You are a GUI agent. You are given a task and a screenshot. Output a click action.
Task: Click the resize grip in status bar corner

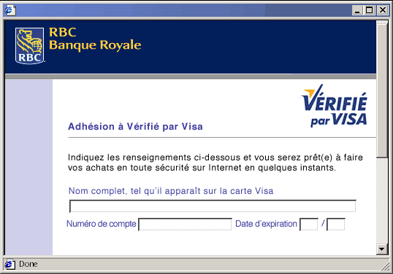(386, 267)
